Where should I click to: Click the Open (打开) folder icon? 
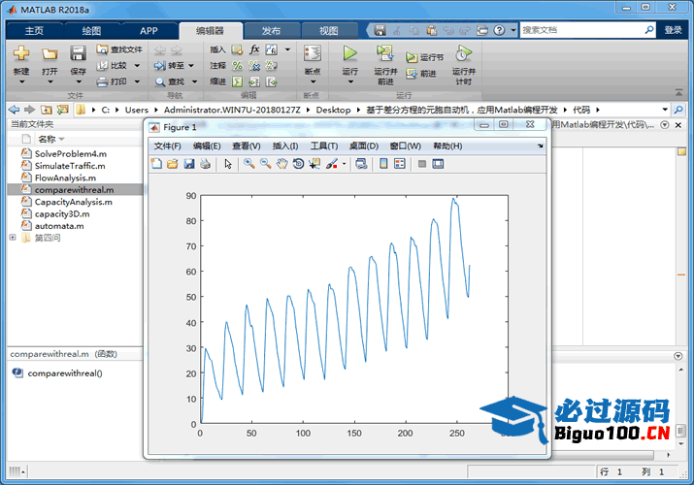(50, 53)
